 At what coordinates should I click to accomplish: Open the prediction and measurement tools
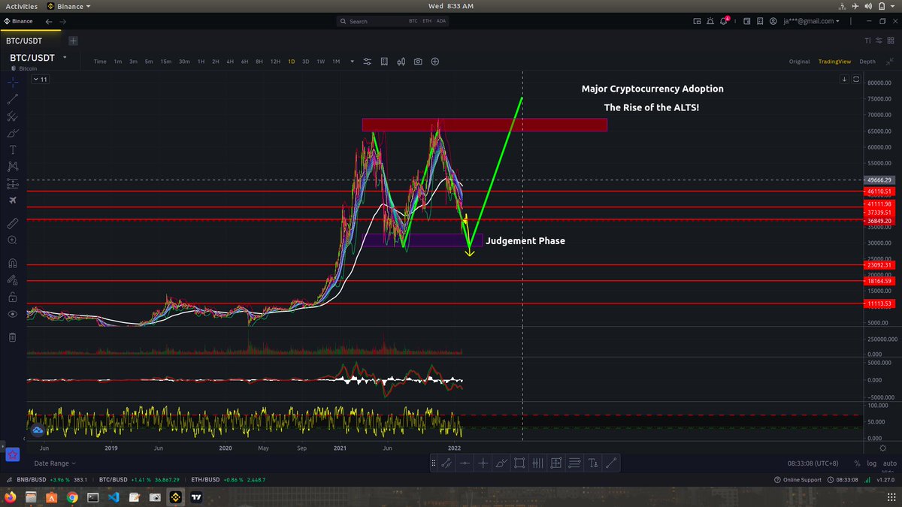click(x=12, y=184)
